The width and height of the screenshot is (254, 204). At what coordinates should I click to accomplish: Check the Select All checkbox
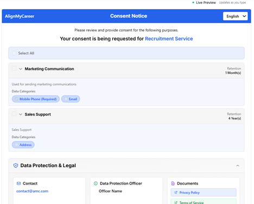[14, 53]
